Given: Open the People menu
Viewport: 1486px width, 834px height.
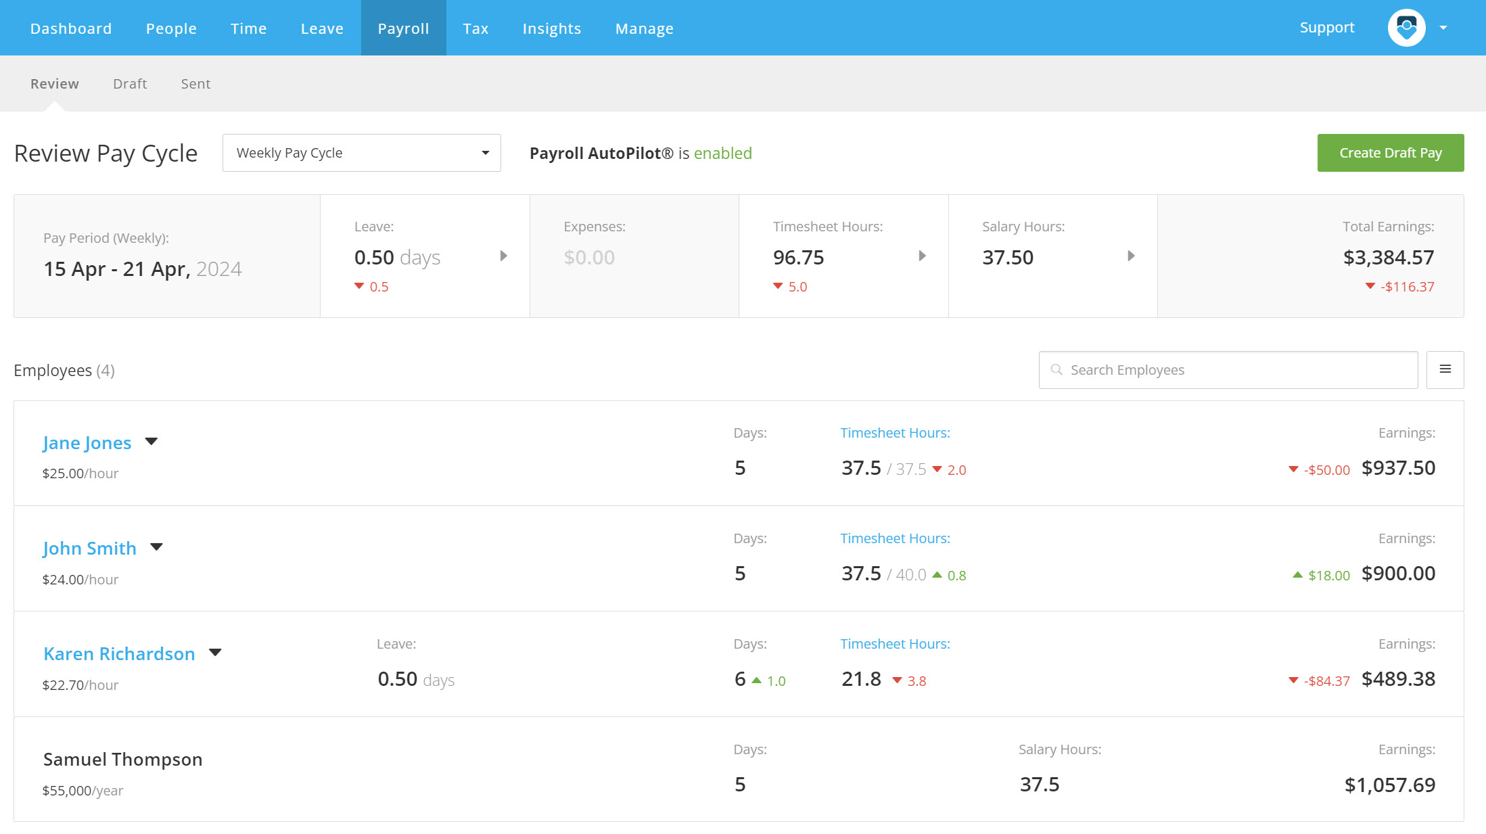Looking at the screenshot, I should click(171, 28).
